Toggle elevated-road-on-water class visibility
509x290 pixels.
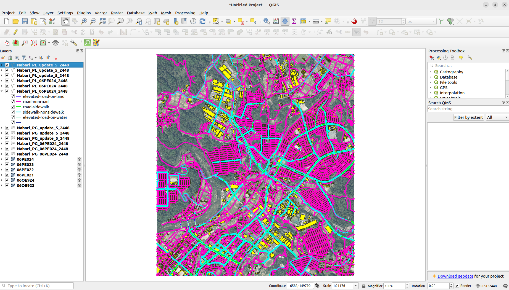[13, 117]
